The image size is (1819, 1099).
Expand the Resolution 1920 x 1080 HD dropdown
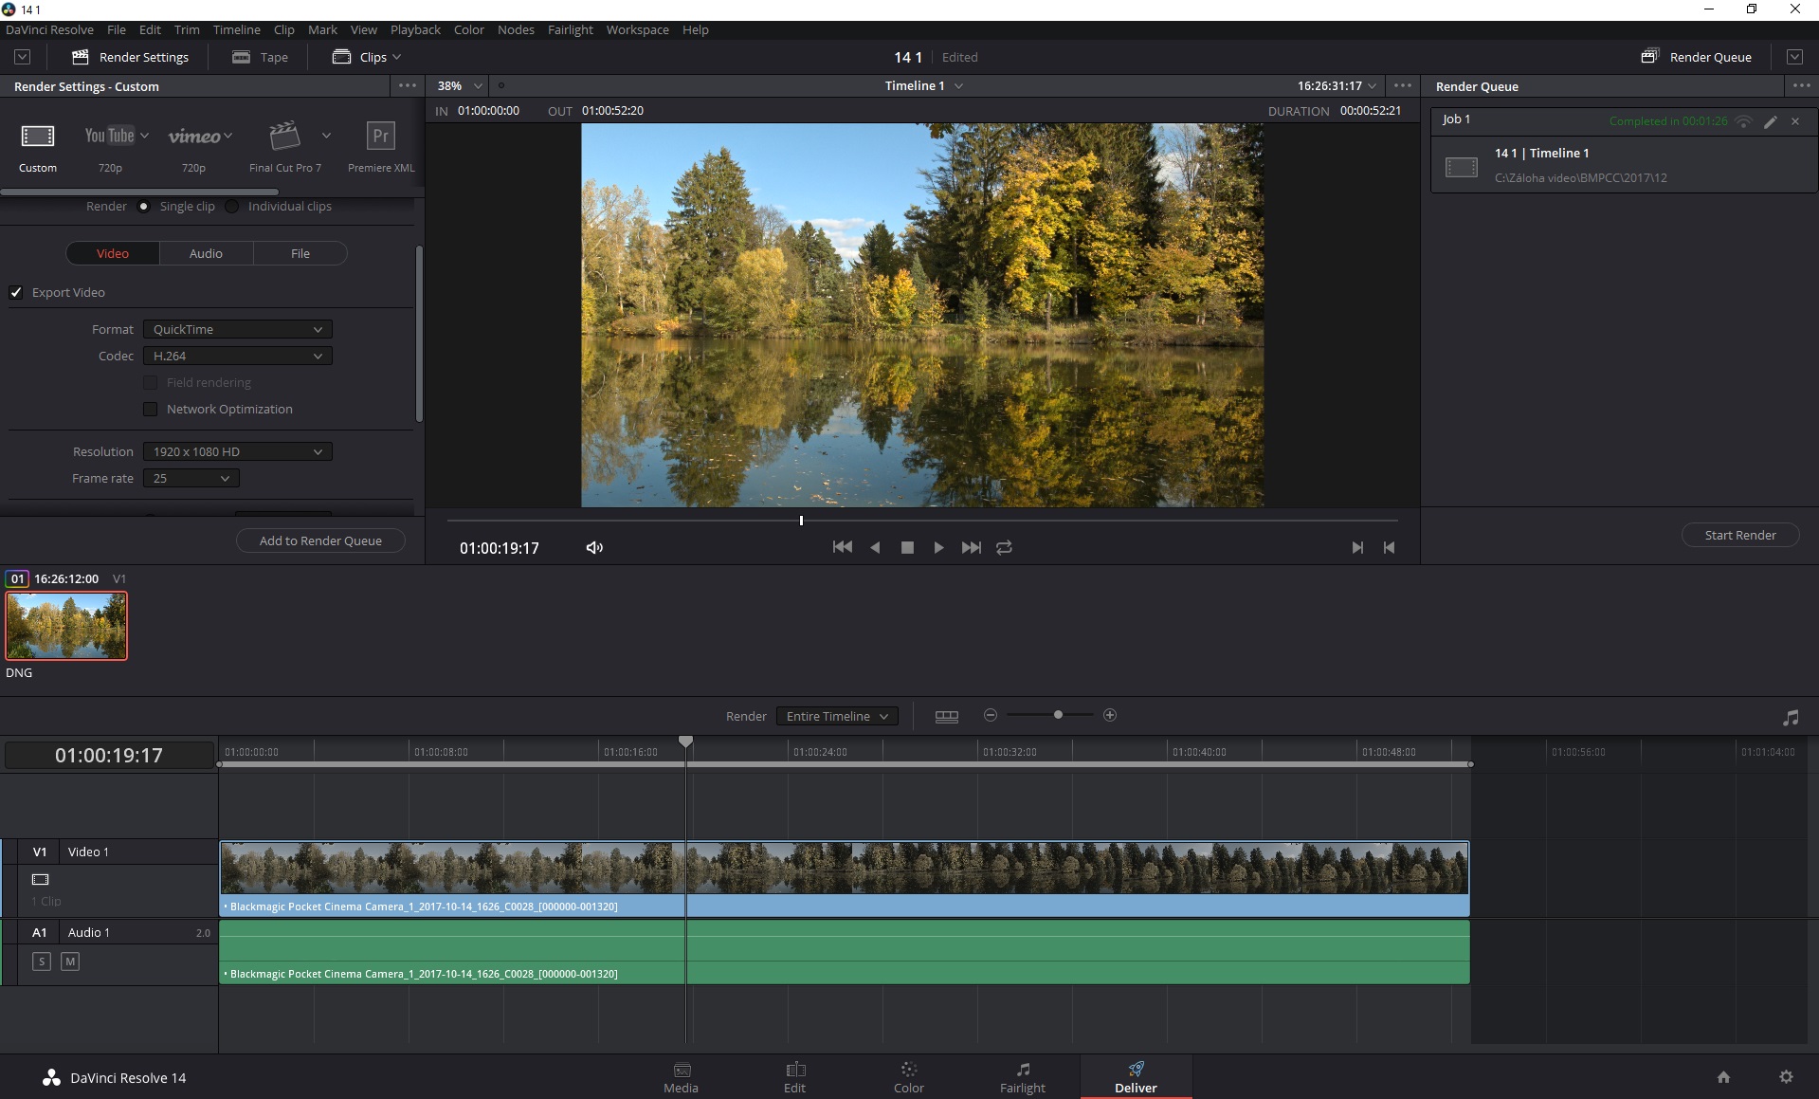click(x=237, y=451)
